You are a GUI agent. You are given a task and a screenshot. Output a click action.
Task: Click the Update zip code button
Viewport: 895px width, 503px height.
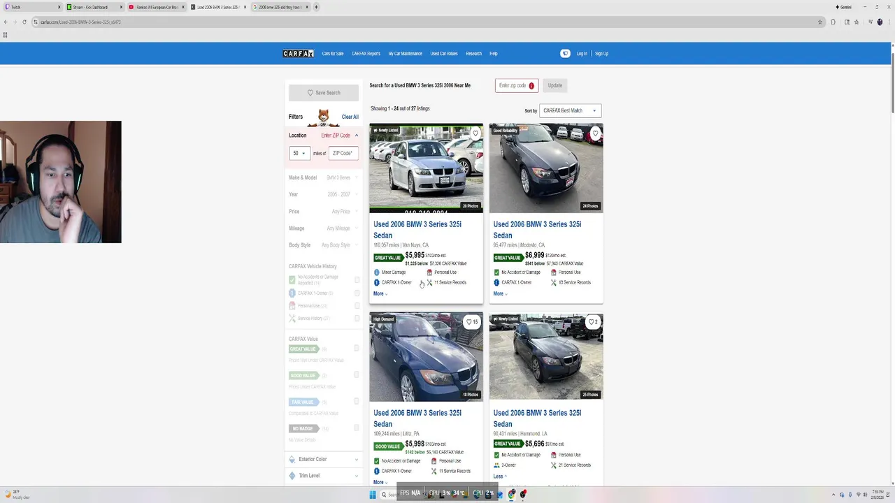555,86
